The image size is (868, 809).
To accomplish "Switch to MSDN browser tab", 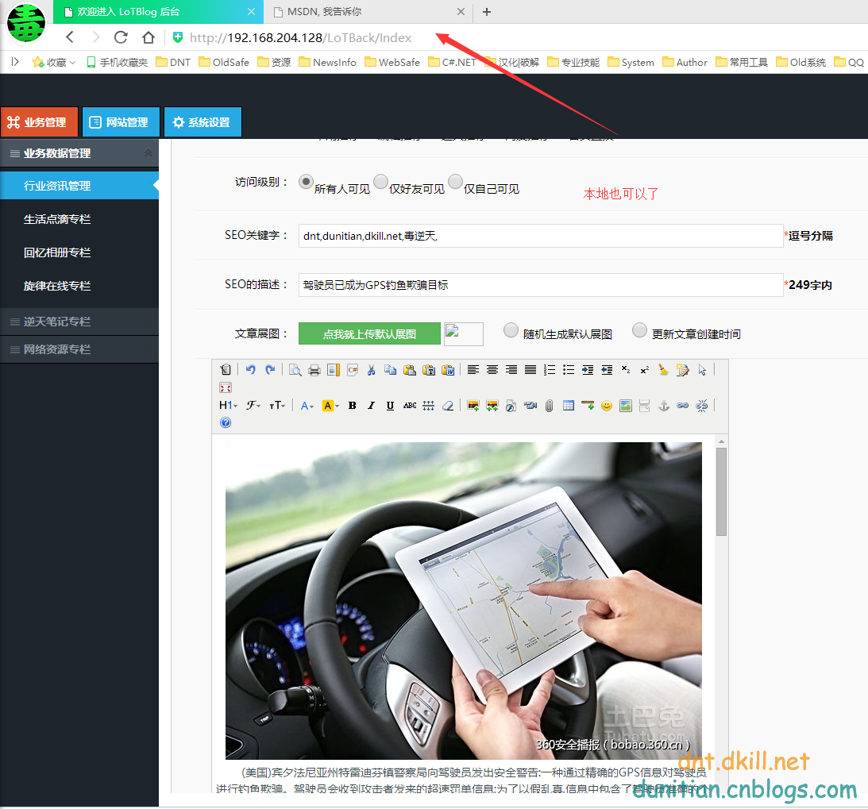I will point(368,12).
